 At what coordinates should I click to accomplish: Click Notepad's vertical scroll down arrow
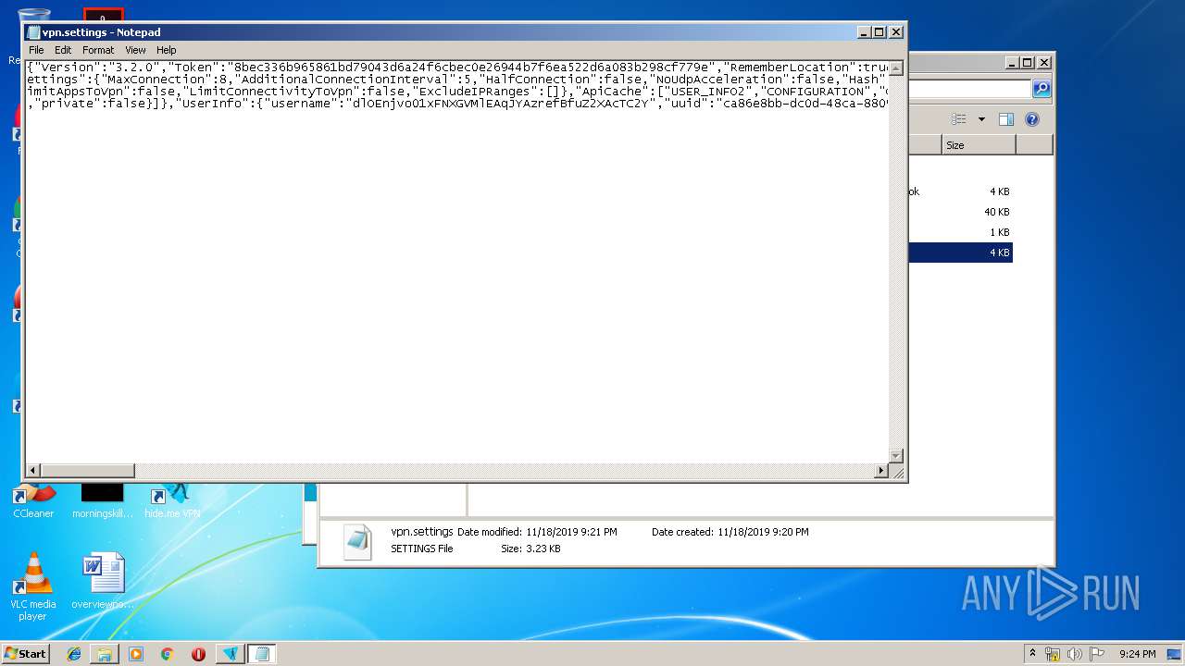895,456
